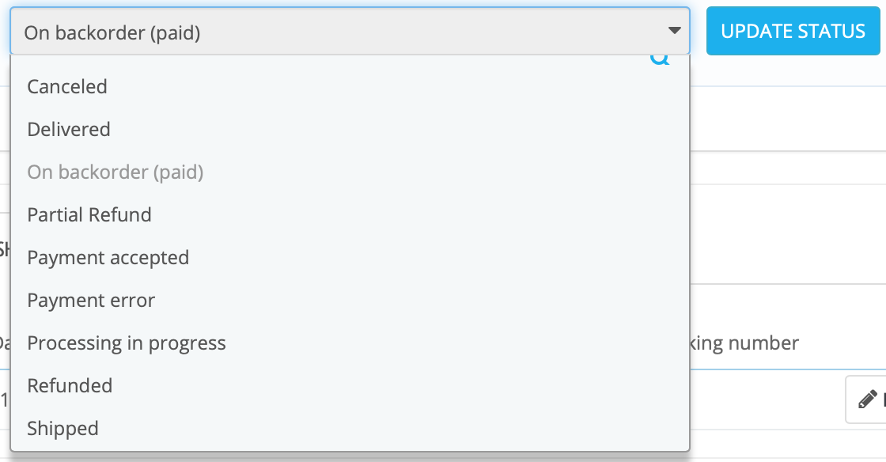
Task: Choose 'Payment error' from the list
Action: point(91,300)
